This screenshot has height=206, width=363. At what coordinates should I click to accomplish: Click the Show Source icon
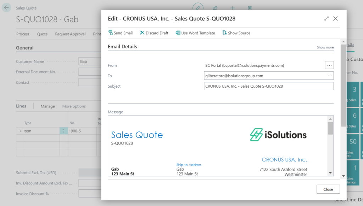tap(224, 33)
